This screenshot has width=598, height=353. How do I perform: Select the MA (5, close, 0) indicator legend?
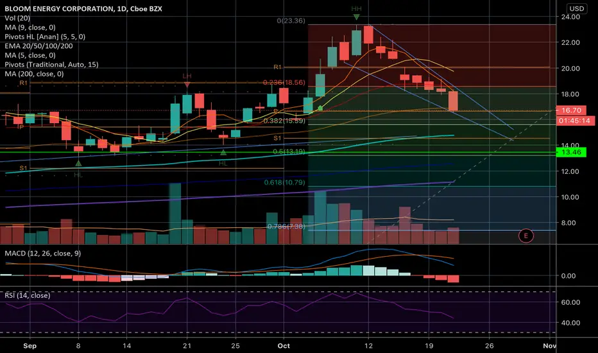click(30, 55)
